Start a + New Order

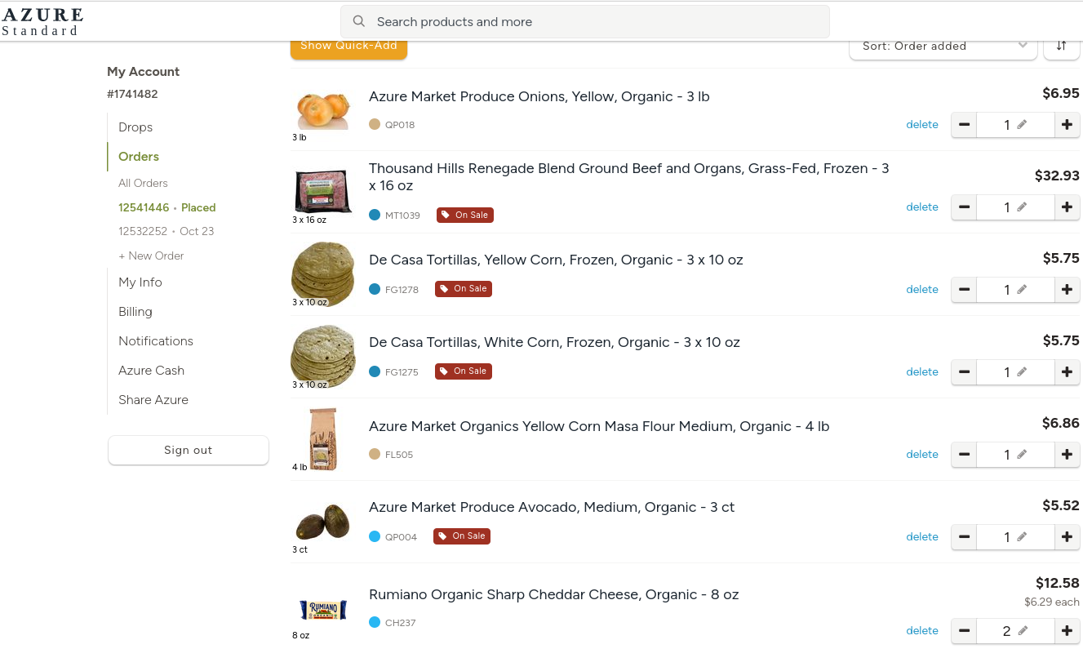(151, 256)
